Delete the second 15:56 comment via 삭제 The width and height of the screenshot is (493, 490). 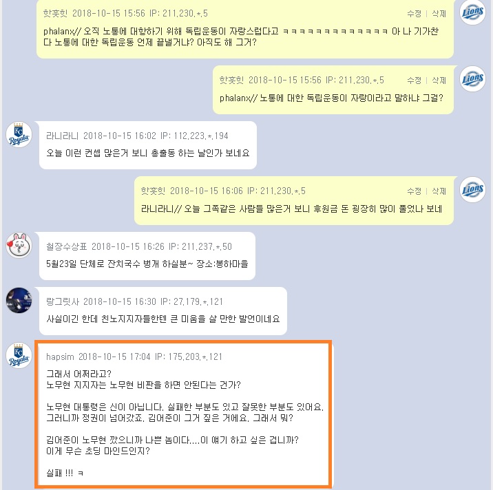point(439,80)
